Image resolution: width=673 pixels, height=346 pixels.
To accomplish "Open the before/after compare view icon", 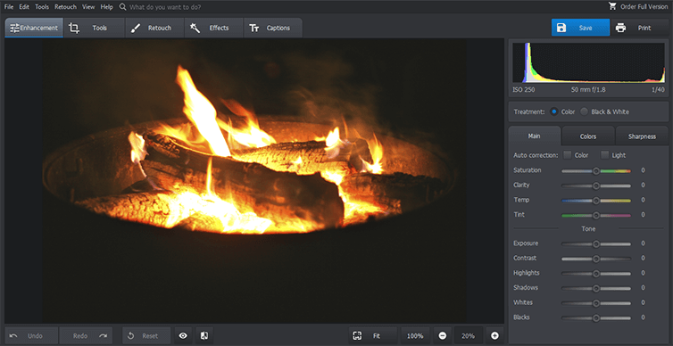I will (204, 335).
